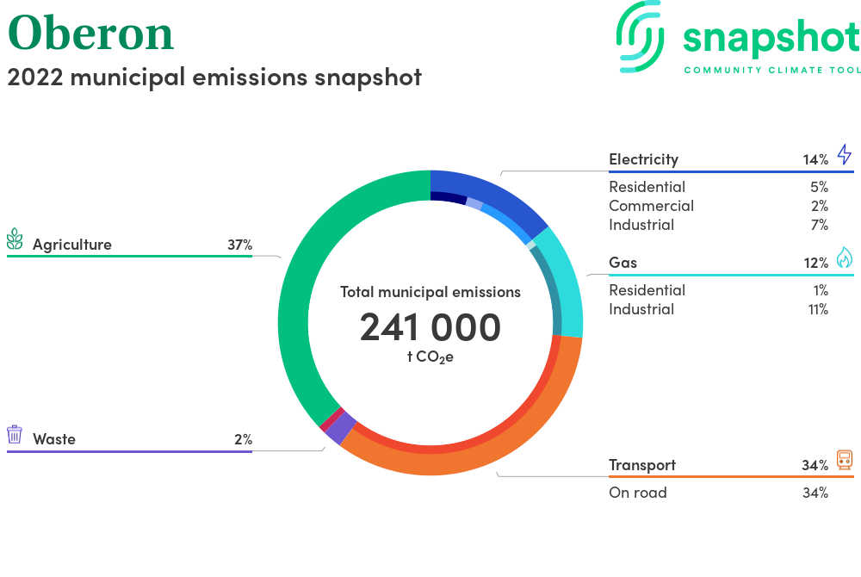Screen dimensions: 861x577
Task: Click the Gas category heading
Action: point(623,263)
